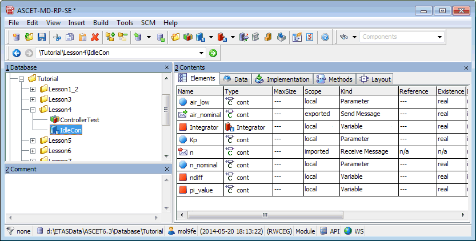Collapse the Tutorial folder node
This screenshot has height=241, width=476.
[21, 79]
